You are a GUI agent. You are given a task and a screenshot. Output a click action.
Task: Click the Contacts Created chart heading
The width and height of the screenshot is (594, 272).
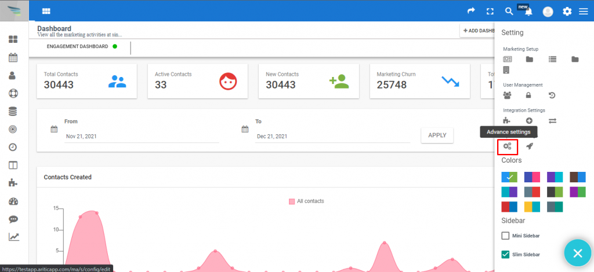68,177
